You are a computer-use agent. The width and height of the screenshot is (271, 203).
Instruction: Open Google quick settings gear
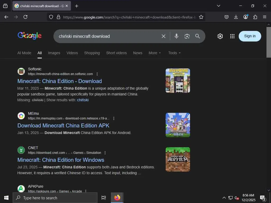(x=220, y=36)
